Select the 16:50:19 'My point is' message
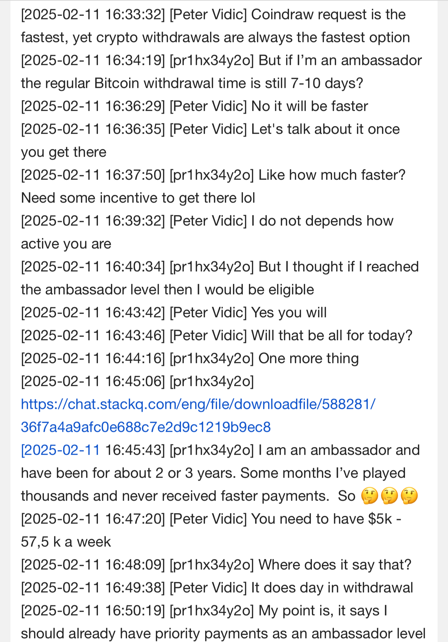448x642 pixels. tap(223, 622)
